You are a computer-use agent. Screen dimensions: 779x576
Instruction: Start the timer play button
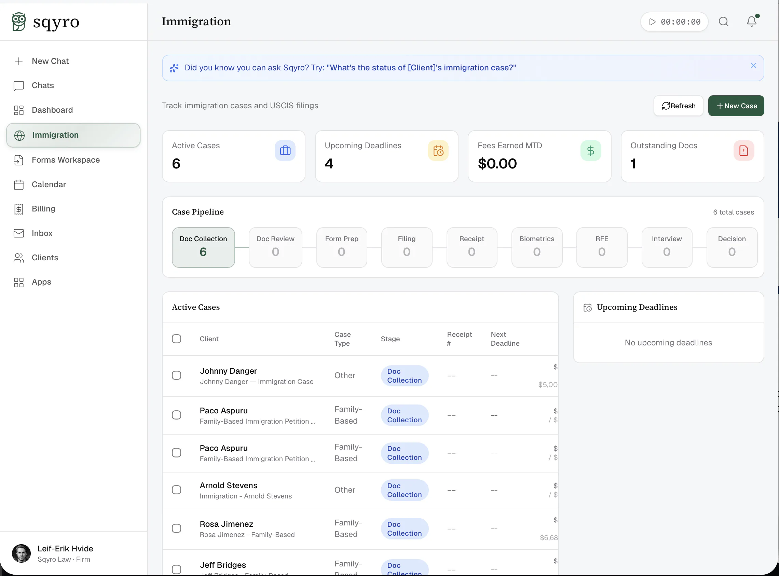click(652, 22)
